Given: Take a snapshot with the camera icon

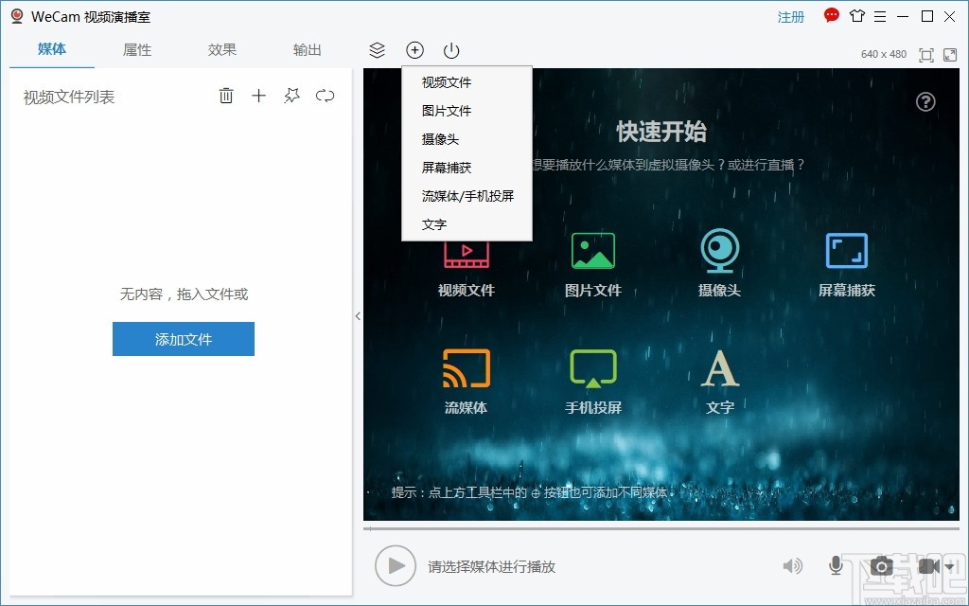Looking at the screenshot, I should click(x=882, y=566).
